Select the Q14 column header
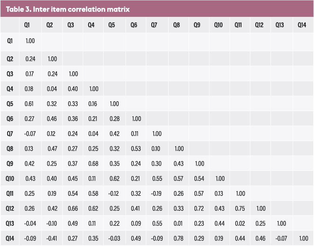The height and width of the screenshot is (246, 314). [302, 25]
